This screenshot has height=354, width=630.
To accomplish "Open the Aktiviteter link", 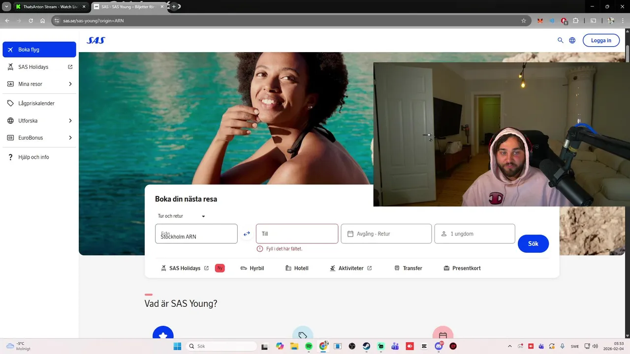I will 351,268.
